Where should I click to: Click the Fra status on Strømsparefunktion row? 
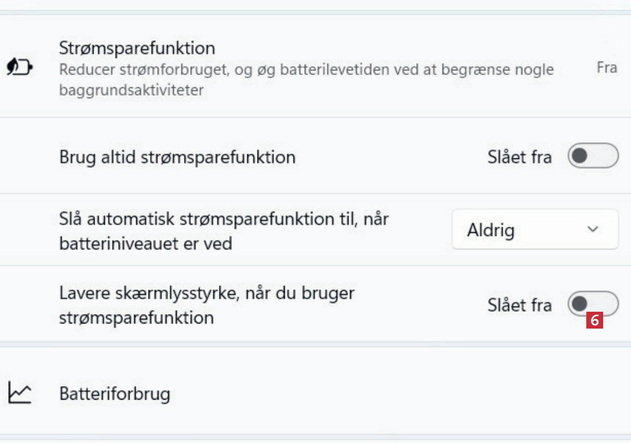click(607, 68)
